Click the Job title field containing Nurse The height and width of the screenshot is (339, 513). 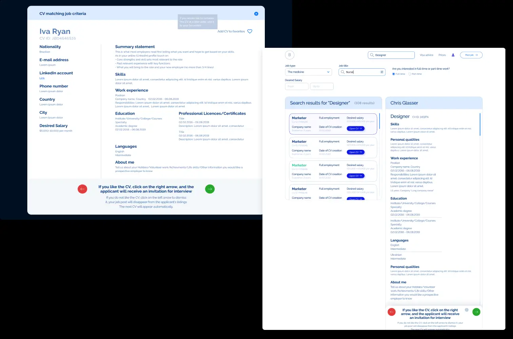click(362, 72)
